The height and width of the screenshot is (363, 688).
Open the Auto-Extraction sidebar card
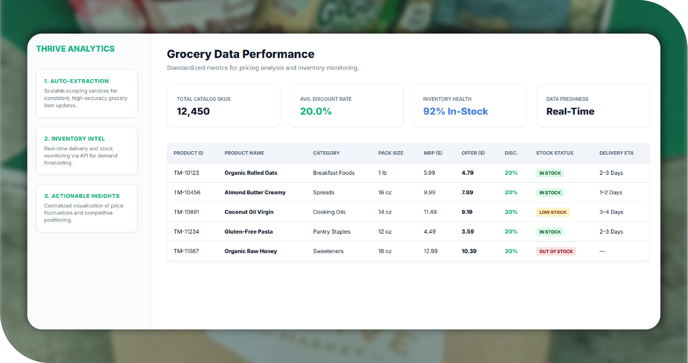86,93
